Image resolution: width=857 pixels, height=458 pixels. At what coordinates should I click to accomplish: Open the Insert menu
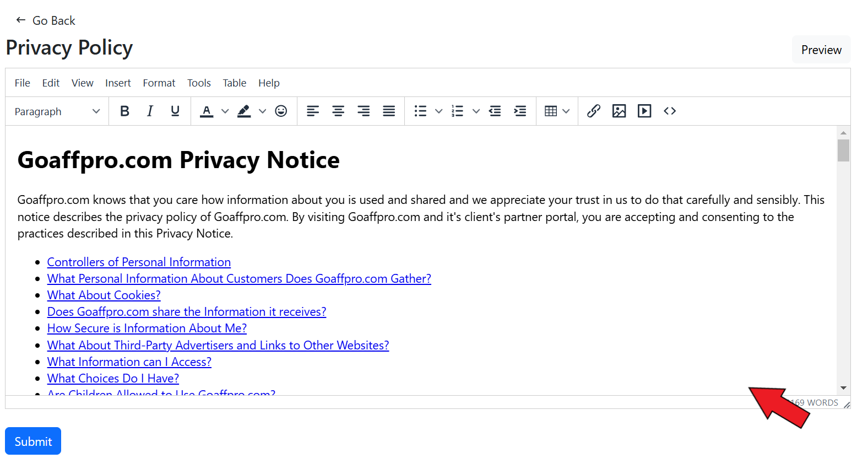tap(118, 83)
